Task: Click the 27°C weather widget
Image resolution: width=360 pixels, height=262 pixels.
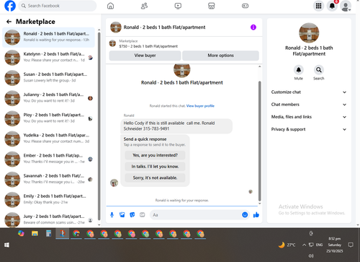Action: (287, 245)
